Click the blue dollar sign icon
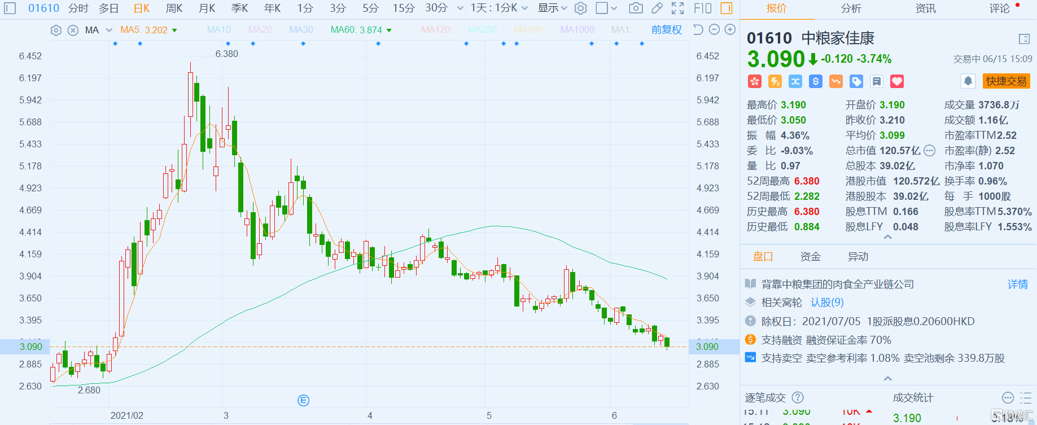Image resolution: width=1037 pixels, height=425 pixels. point(816,81)
